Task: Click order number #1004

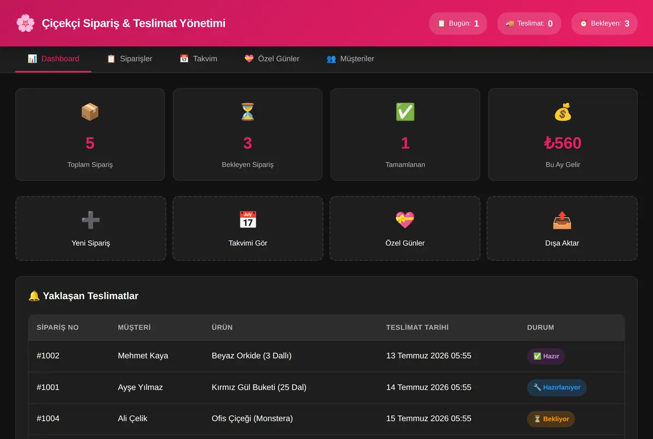Action: (x=48, y=418)
